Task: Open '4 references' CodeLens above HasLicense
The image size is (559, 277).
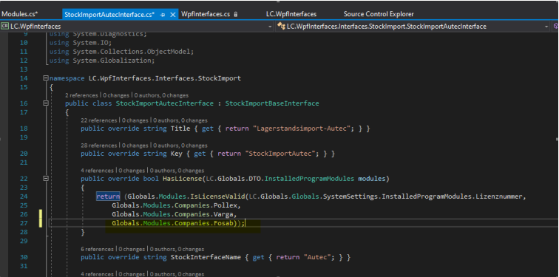Action: [97, 171]
